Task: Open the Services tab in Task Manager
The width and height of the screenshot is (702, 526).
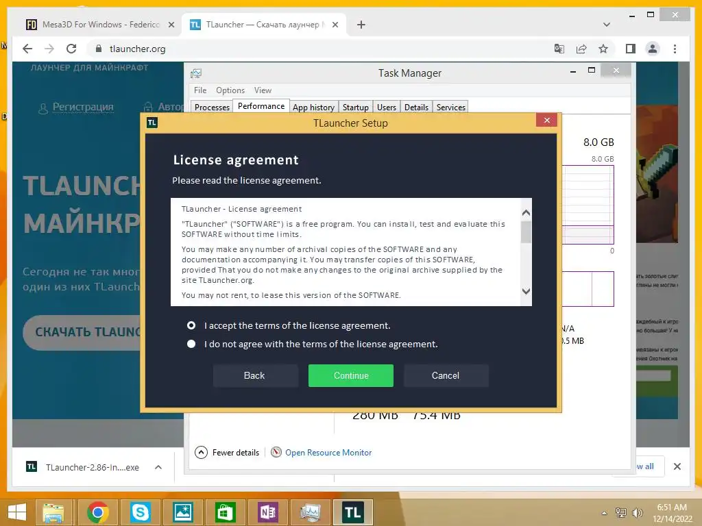Action: pos(451,108)
